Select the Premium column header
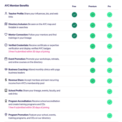The height and width of the screenshot is (122, 122). pos(92,6)
